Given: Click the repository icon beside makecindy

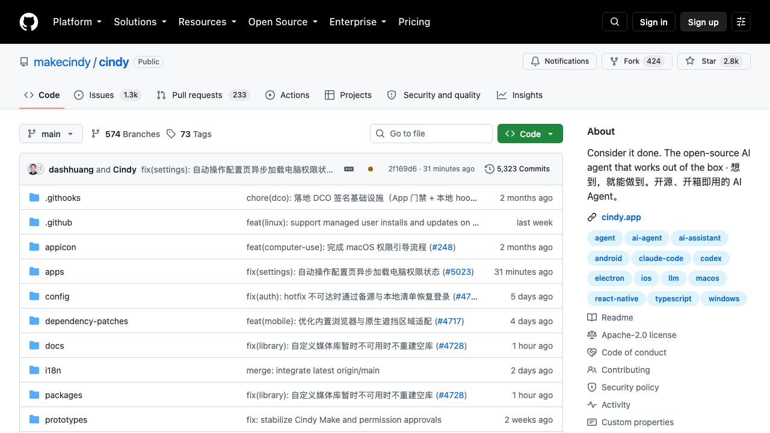Looking at the screenshot, I should tap(24, 62).
